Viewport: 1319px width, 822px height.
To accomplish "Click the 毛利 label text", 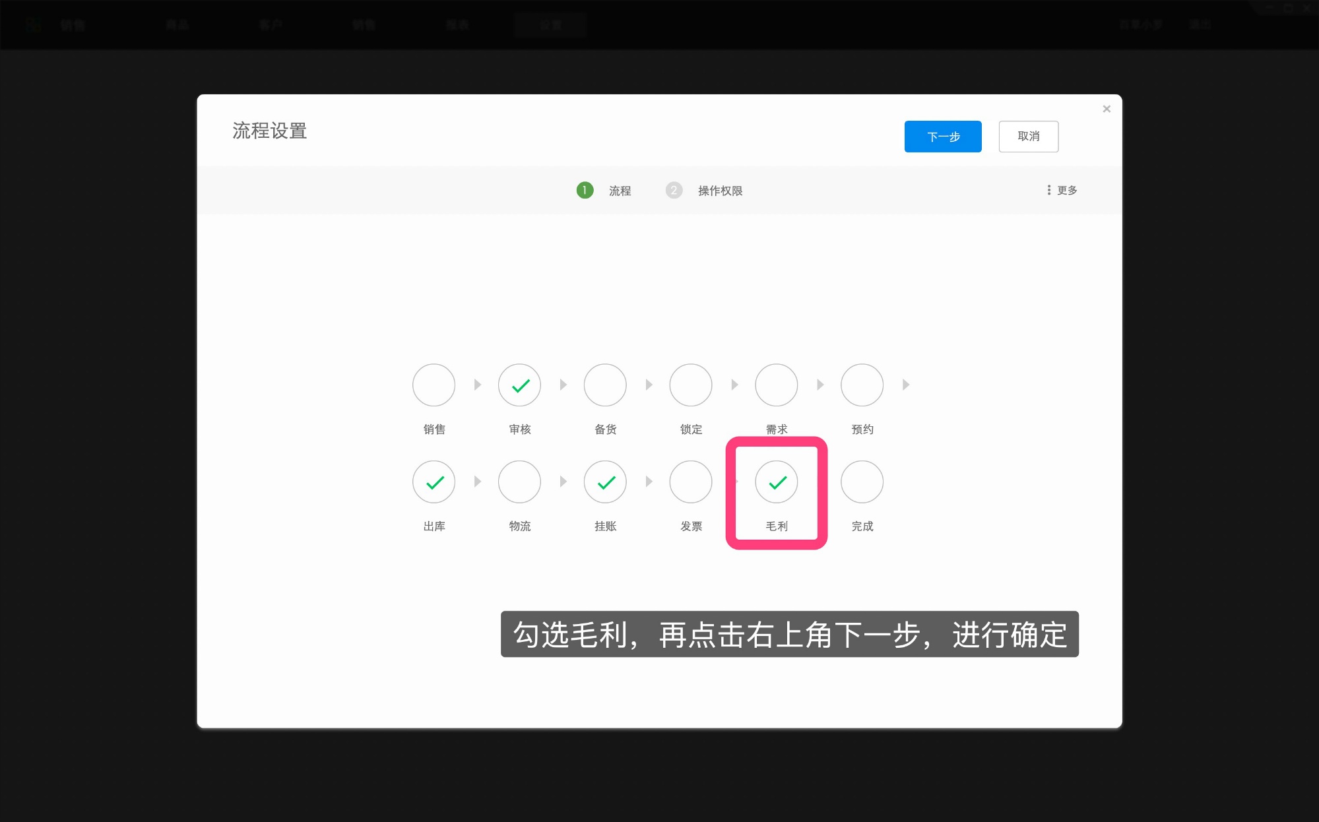I will tap(777, 526).
